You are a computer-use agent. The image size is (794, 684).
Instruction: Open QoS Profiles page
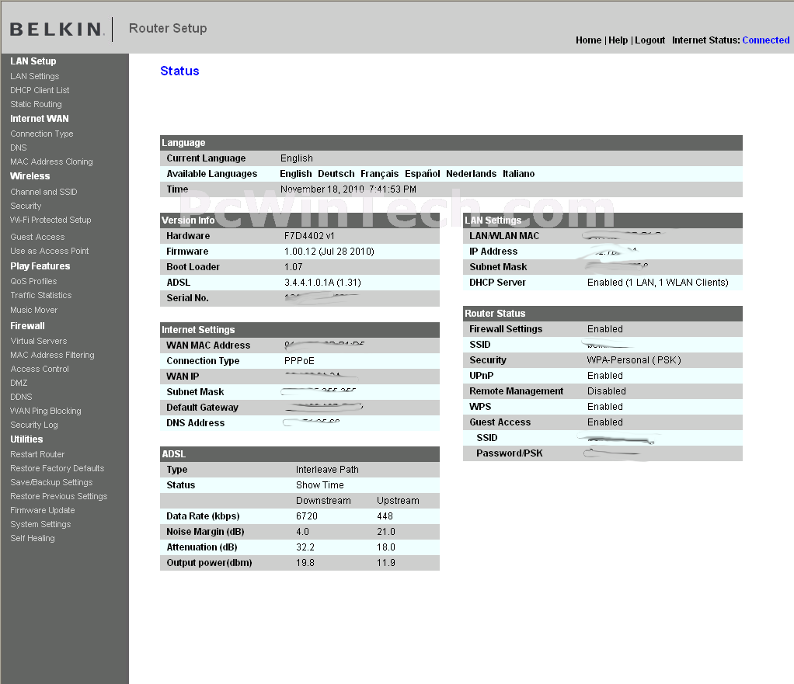(33, 281)
